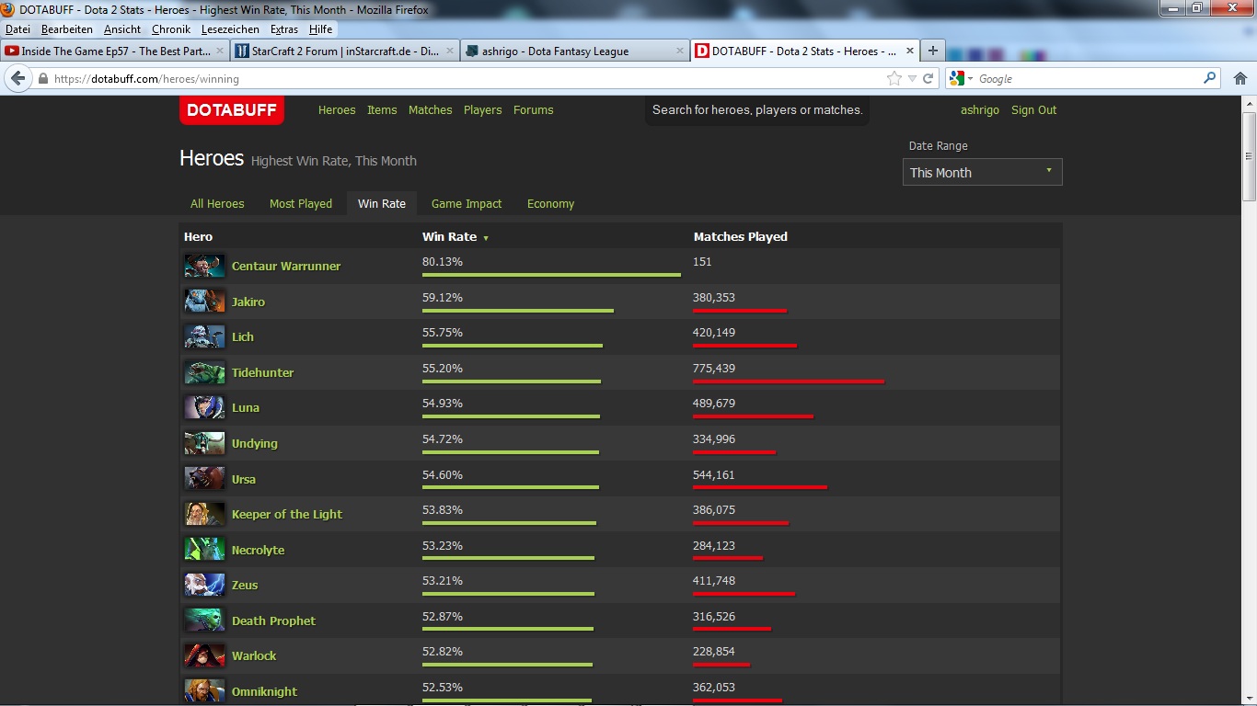Switch to the Game Impact tab
The width and height of the screenshot is (1257, 706).
[x=467, y=204]
